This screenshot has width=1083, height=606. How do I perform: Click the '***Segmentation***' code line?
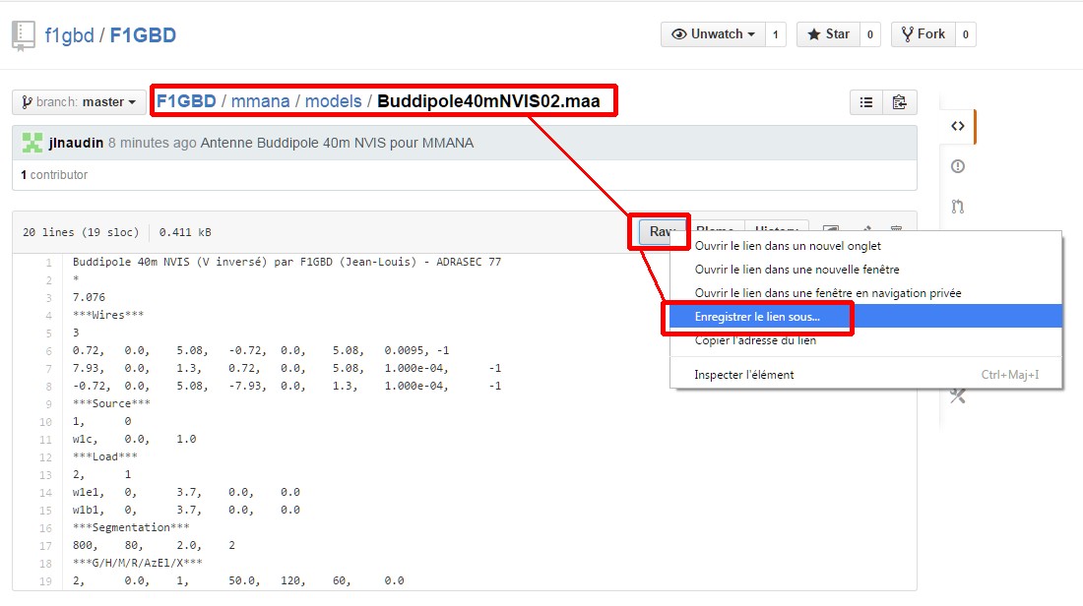pyautogui.click(x=131, y=527)
